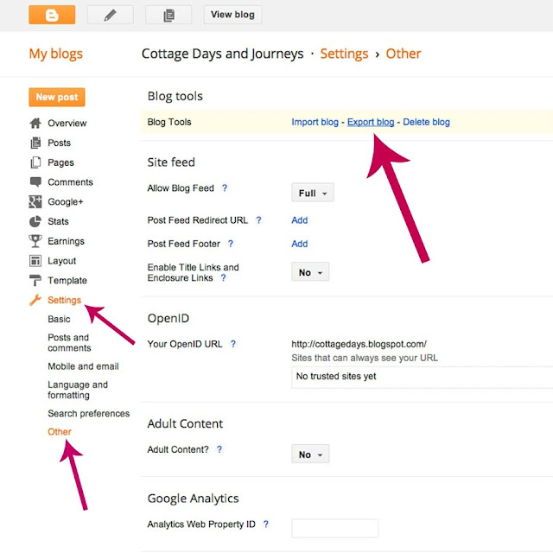Open Search preferences settings
Viewport: 553px width, 553px height.
88,413
